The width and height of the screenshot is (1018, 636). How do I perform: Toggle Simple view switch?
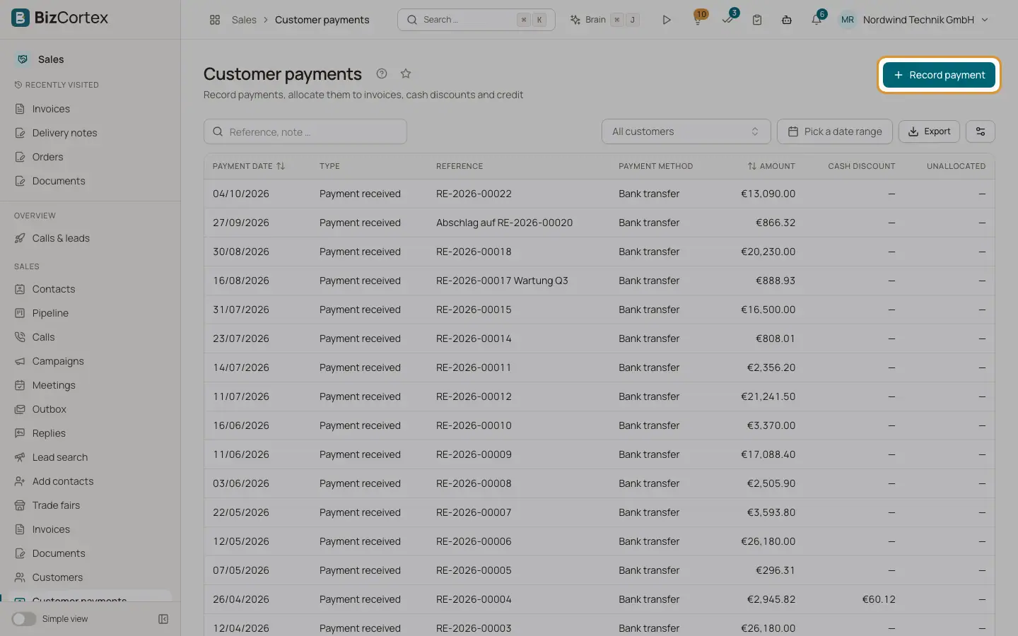point(24,619)
